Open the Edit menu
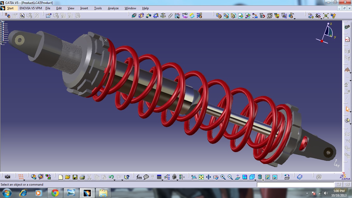 (59, 8)
